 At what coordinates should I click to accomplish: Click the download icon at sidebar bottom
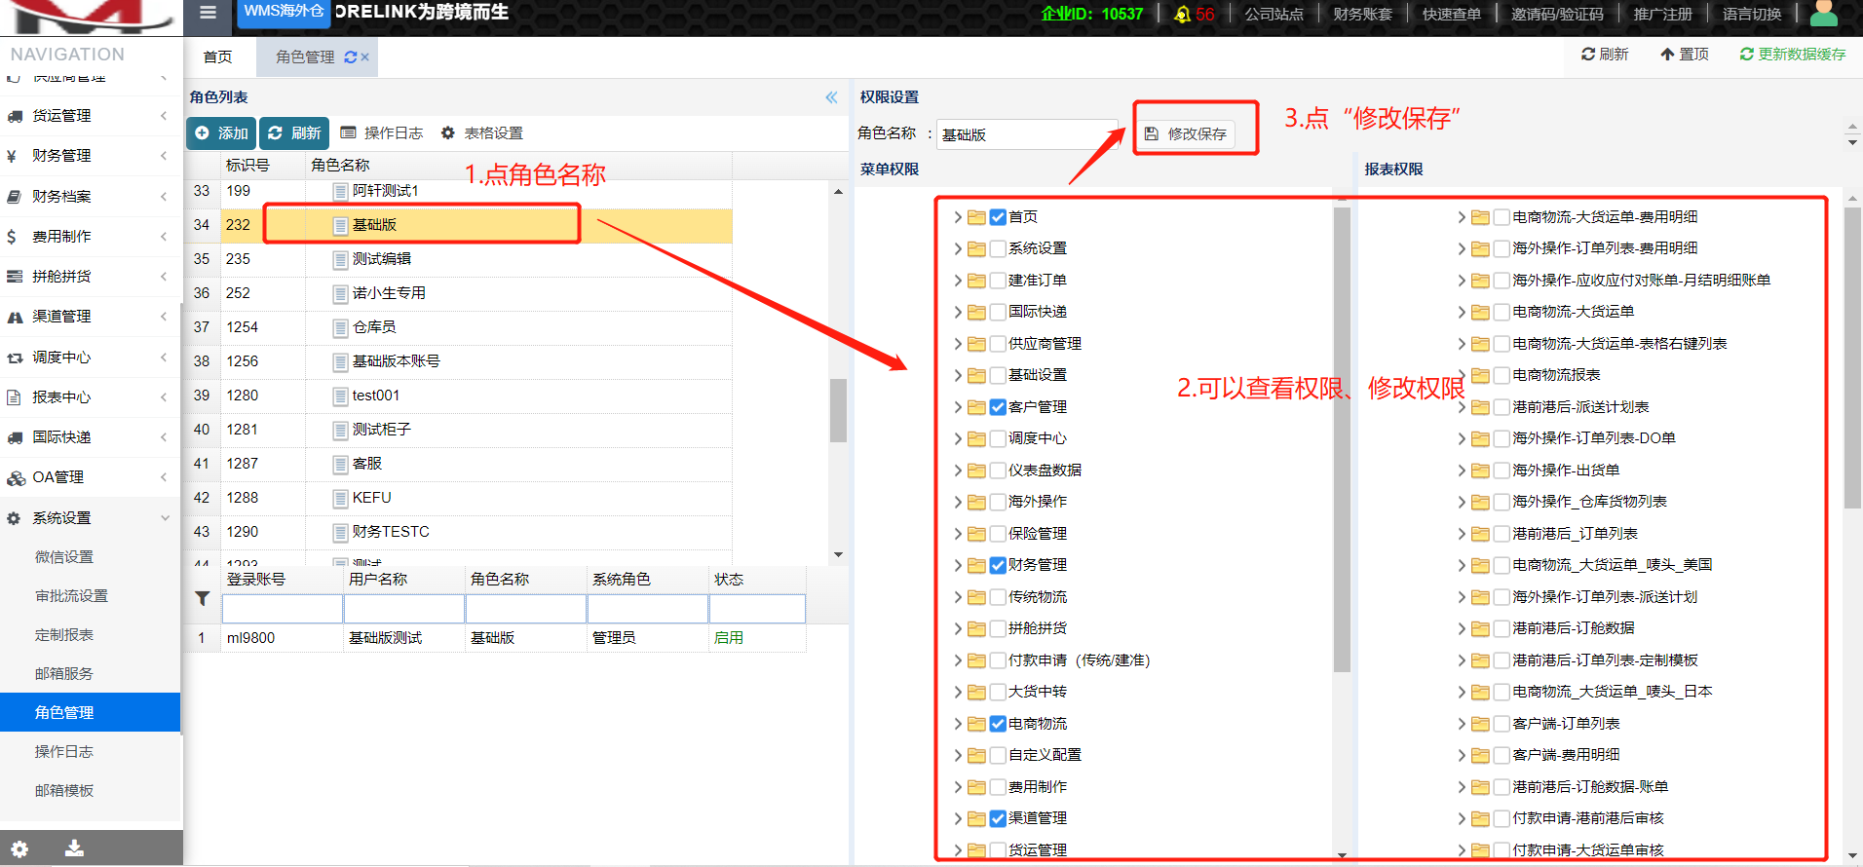pos(74,848)
